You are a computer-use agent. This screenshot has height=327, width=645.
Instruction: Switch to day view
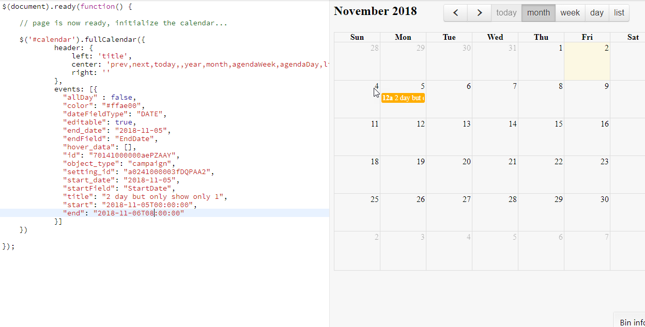597,12
